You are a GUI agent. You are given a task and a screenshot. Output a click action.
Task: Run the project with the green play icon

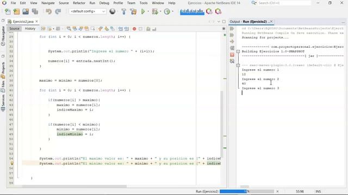(x=143, y=11)
